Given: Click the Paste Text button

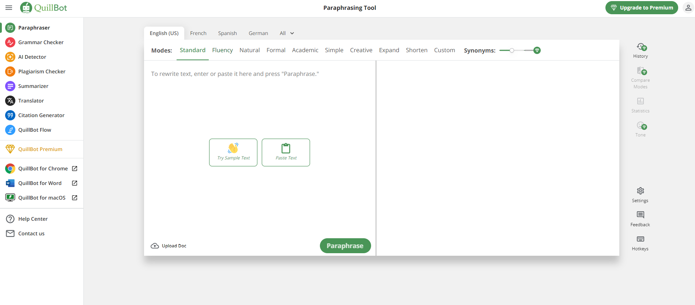Looking at the screenshot, I should (286, 152).
